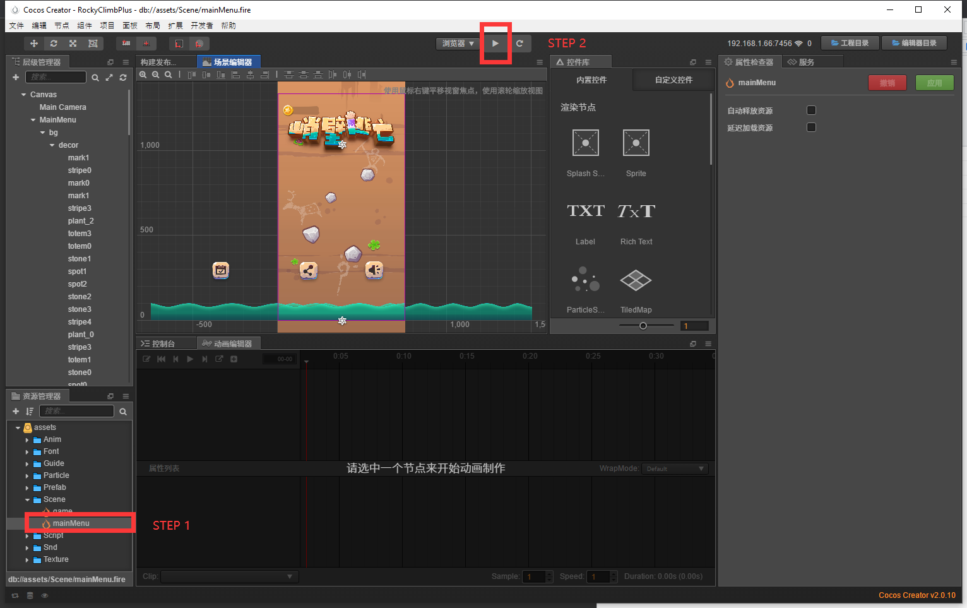Select the mainMenu scene asset
The height and width of the screenshot is (608, 967).
(71, 523)
